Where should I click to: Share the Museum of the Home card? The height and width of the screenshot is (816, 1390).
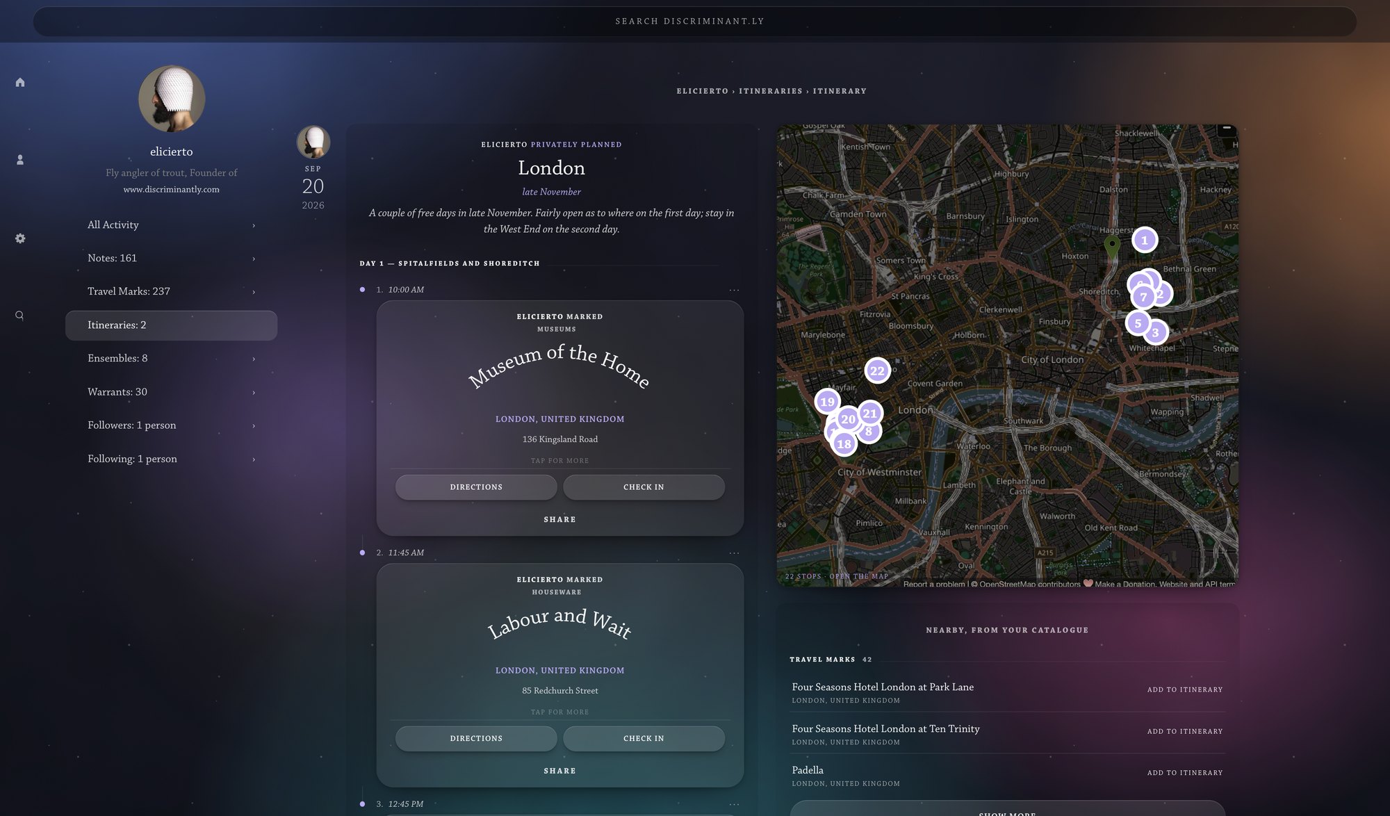(x=559, y=520)
